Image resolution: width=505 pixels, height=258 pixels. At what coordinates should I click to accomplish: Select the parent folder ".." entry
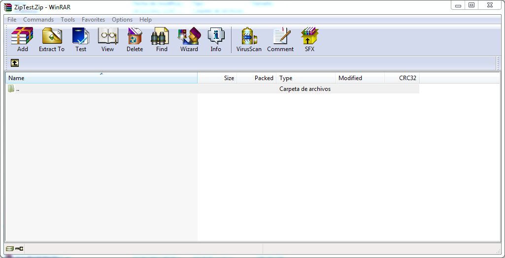pos(18,89)
